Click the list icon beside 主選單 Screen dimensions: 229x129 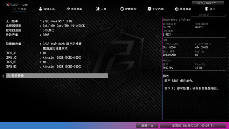[x=15, y=9]
